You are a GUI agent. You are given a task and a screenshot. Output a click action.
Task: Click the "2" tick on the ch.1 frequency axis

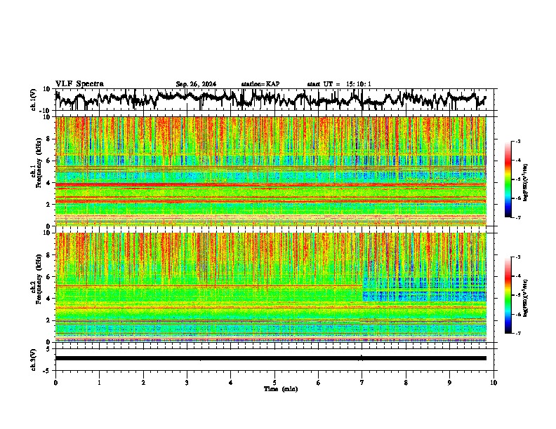click(49, 204)
